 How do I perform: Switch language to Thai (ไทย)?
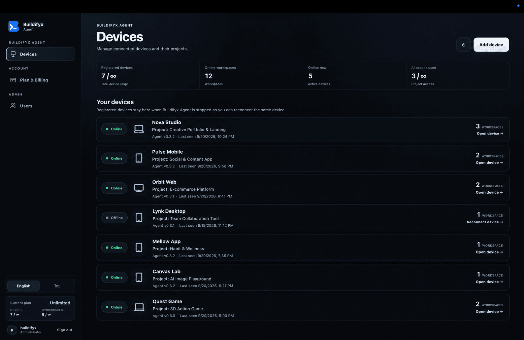coord(57,286)
